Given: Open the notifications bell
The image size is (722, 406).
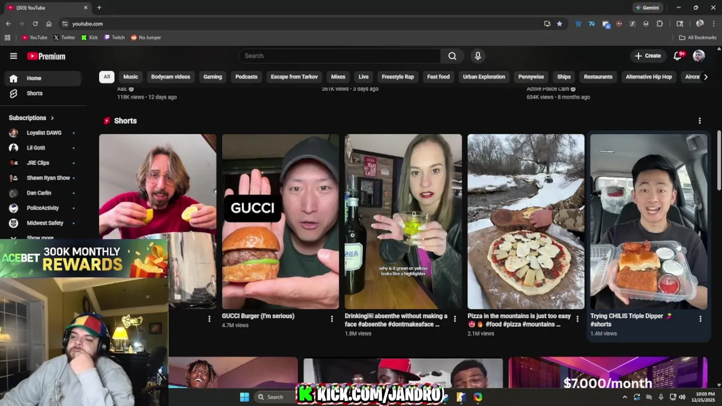Looking at the screenshot, I should click(x=678, y=55).
